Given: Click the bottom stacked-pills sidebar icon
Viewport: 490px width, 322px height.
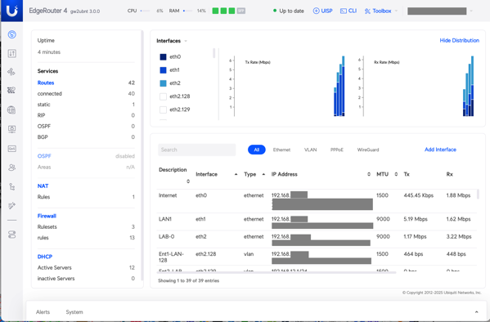Looking at the screenshot, I should pyautogui.click(x=12, y=235).
